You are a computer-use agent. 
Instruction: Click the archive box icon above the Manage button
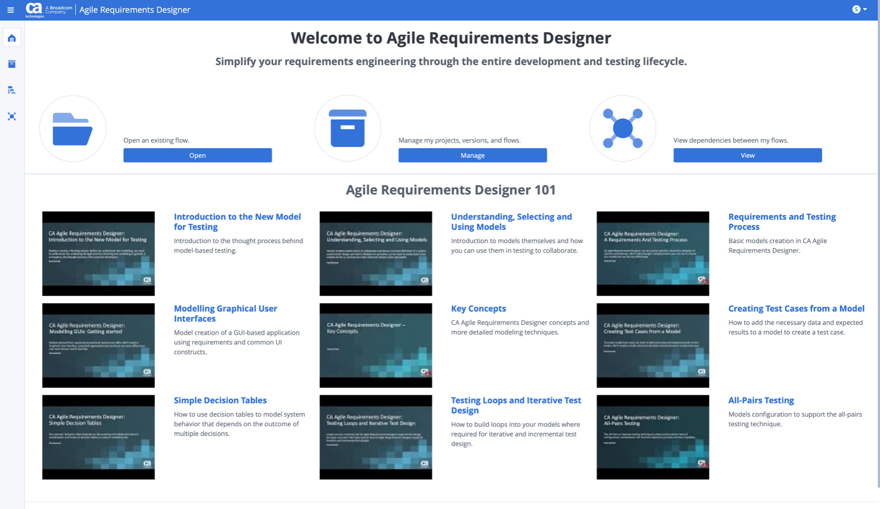click(x=347, y=128)
